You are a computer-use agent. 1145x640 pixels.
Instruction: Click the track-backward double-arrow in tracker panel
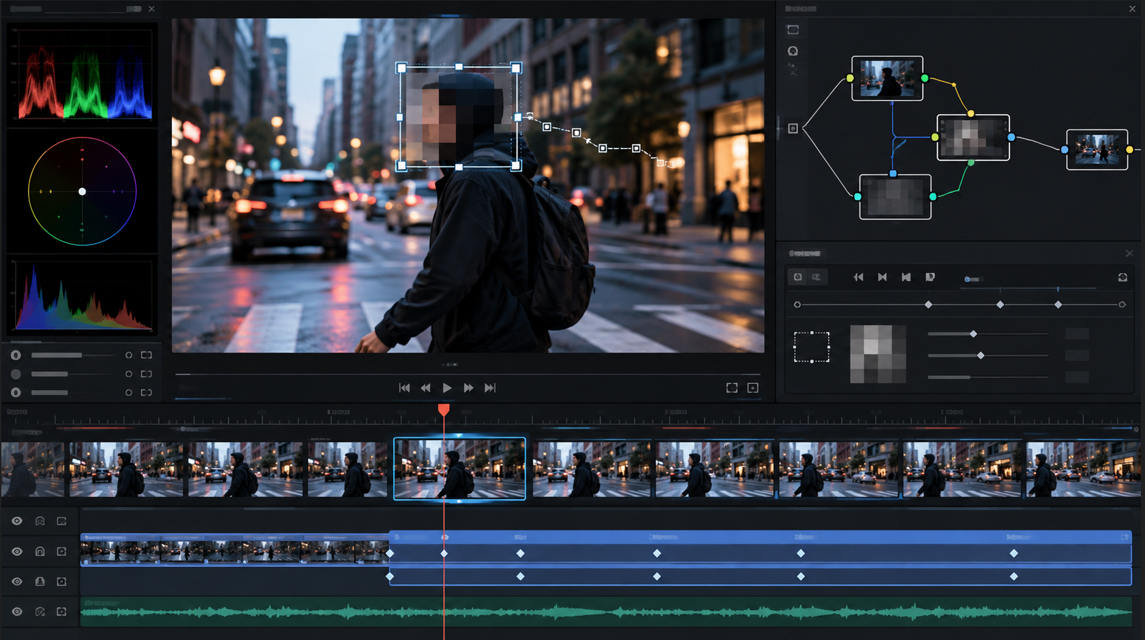[x=858, y=277]
